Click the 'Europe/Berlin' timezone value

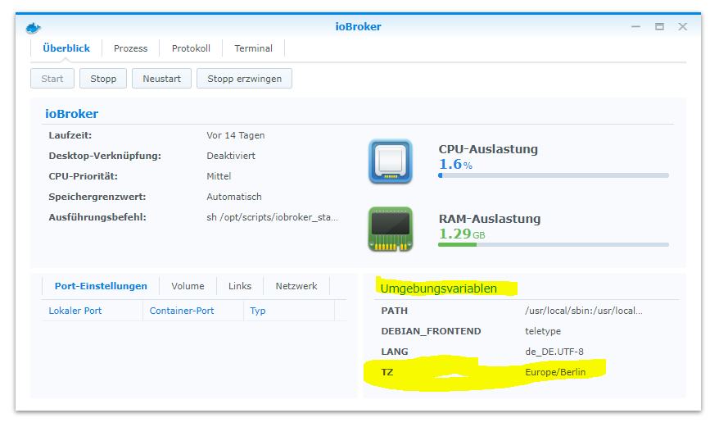555,372
